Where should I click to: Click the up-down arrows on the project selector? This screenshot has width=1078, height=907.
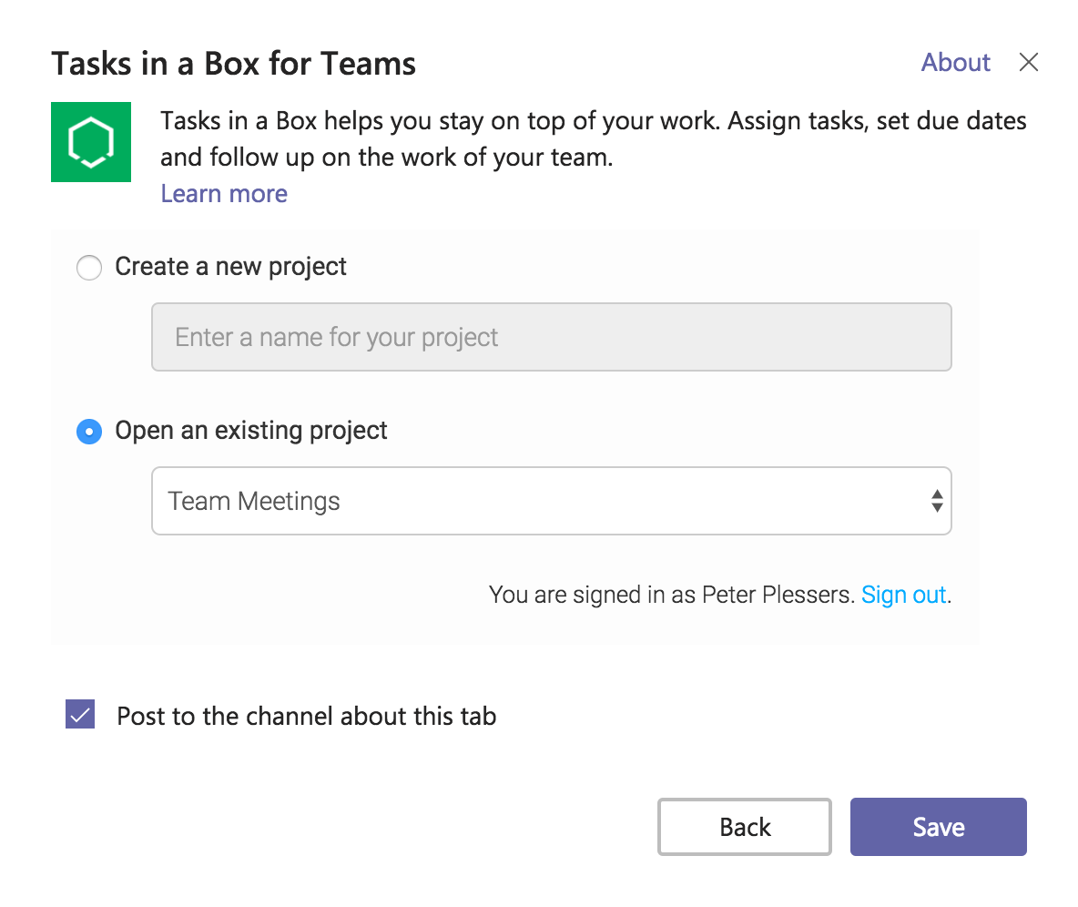(936, 501)
